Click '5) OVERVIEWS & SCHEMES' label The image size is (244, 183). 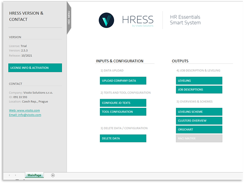click(x=194, y=101)
